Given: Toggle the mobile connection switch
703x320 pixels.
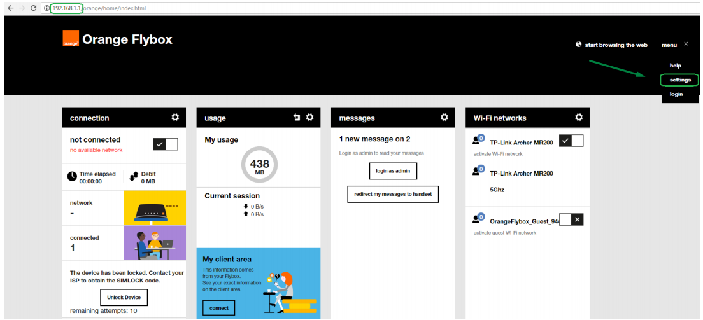Looking at the screenshot, I should coord(166,144).
